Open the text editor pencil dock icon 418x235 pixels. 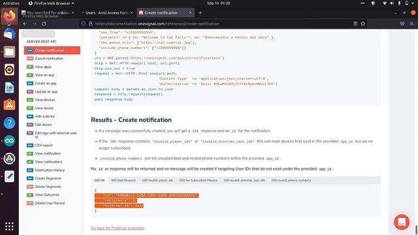pyautogui.click(x=9, y=176)
